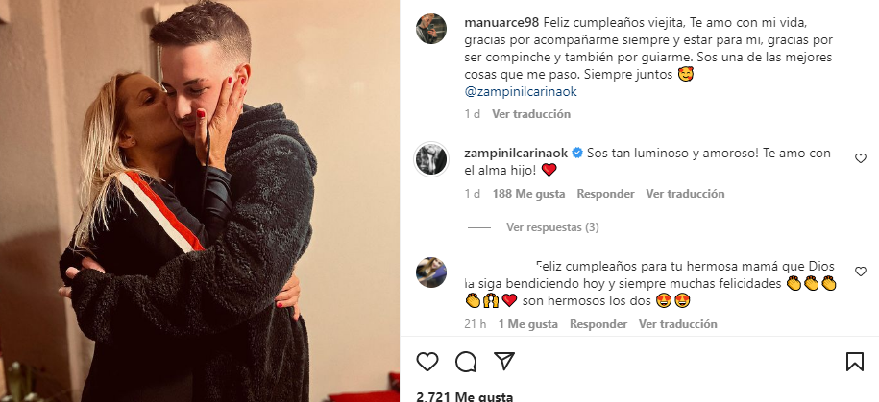879x402 pixels.
Task: Like zampinilcarinaok's comment with small heart
Action: coord(861,158)
